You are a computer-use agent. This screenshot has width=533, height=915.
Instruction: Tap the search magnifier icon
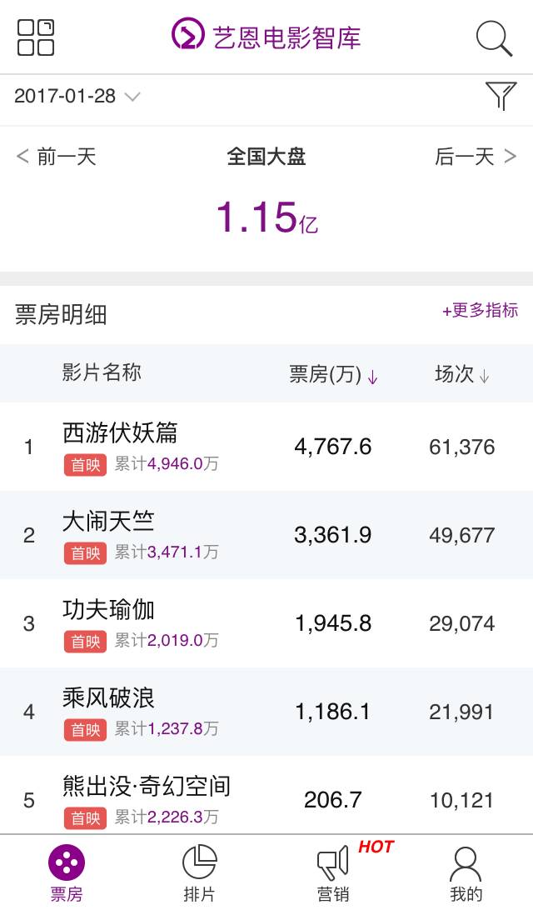coord(493,38)
